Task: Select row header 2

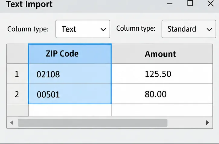Action: [x=18, y=94]
